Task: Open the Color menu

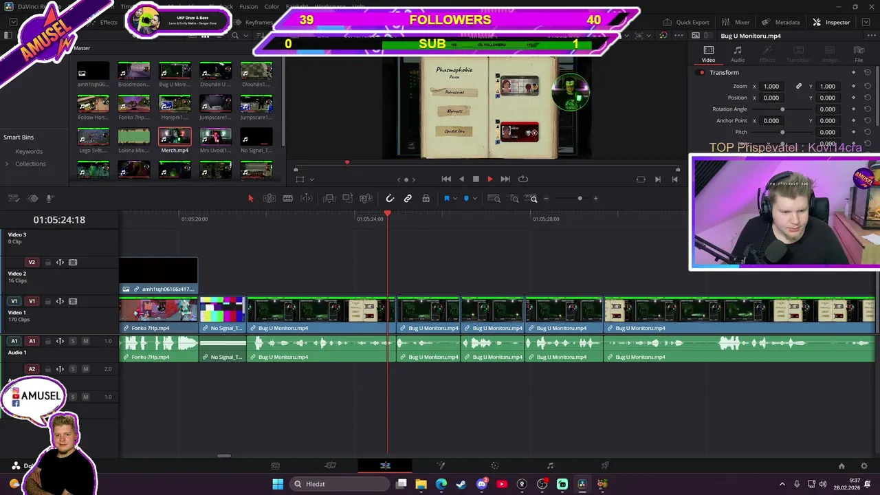Action: pos(272,7)
